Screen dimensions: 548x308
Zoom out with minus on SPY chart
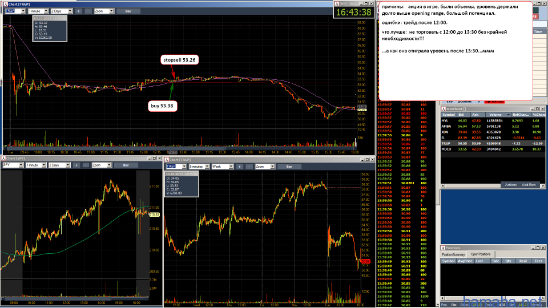coord(86,165)
